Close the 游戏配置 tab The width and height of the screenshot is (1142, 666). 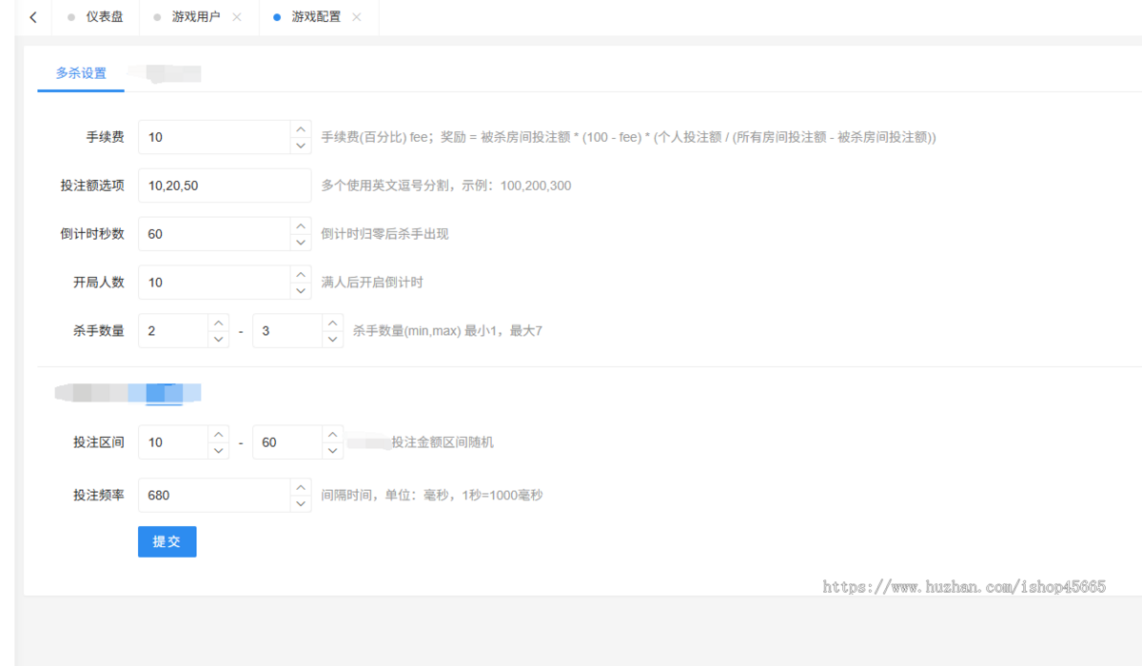pos(357,17)
